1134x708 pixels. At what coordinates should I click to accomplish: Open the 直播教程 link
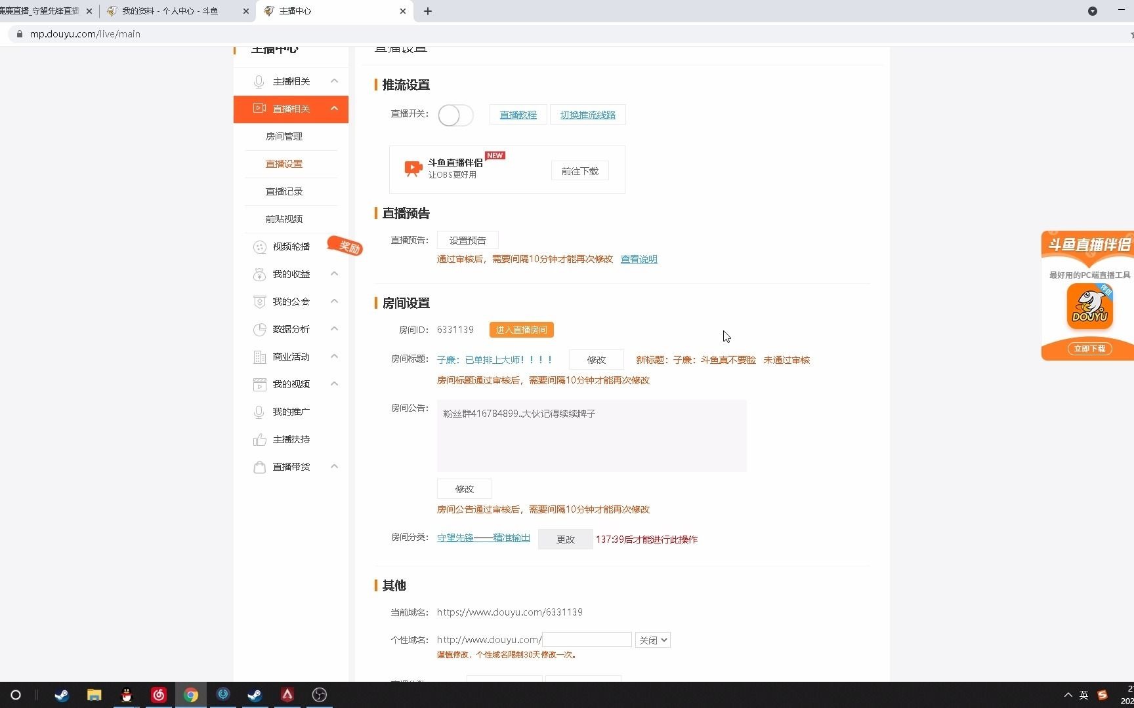tap(518, 115)
